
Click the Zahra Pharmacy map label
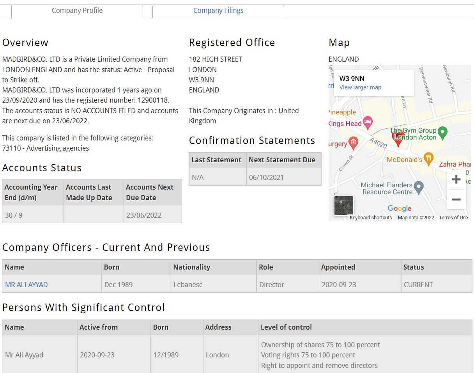tap(455, 164)
